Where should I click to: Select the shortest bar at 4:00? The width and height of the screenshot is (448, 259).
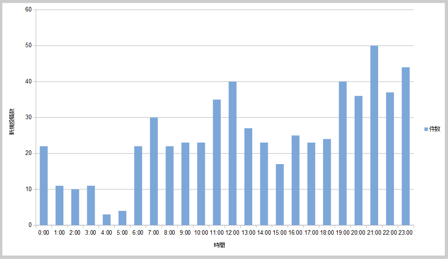coord(107,220)
